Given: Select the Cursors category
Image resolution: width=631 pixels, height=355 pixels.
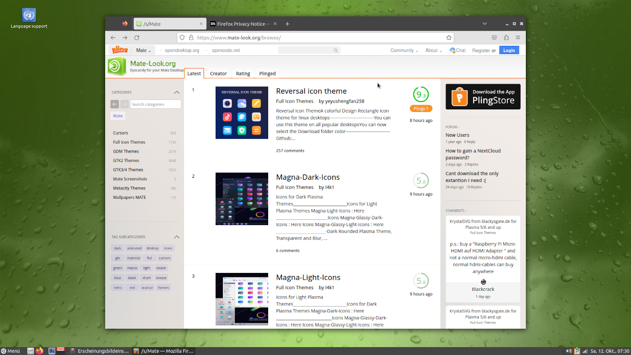Looking at the screenshot, I should point(120,133).
